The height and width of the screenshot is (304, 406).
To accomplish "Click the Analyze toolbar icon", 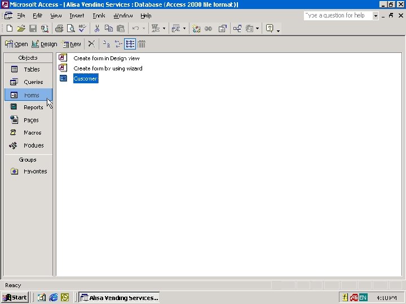I will pyautogui.click(x=176, y=29).
